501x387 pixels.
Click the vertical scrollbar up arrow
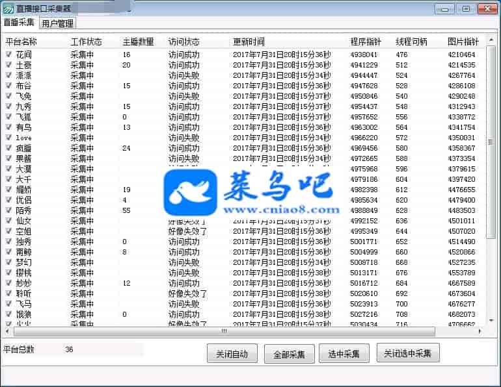click(x=491, y=40)
